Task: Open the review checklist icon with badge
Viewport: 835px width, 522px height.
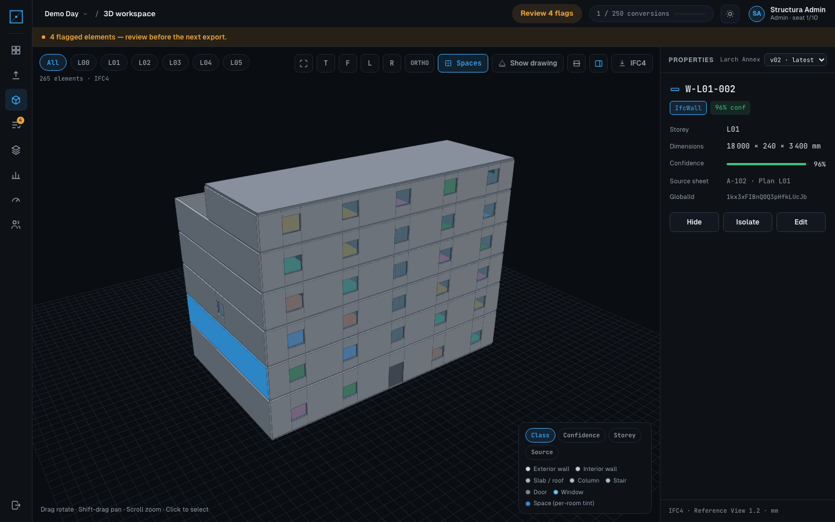Action: click(x=16, y=125)
